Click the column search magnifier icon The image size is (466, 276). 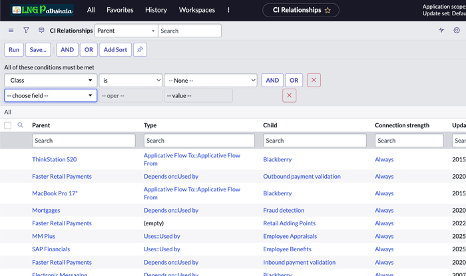click(x=20, y=125)
